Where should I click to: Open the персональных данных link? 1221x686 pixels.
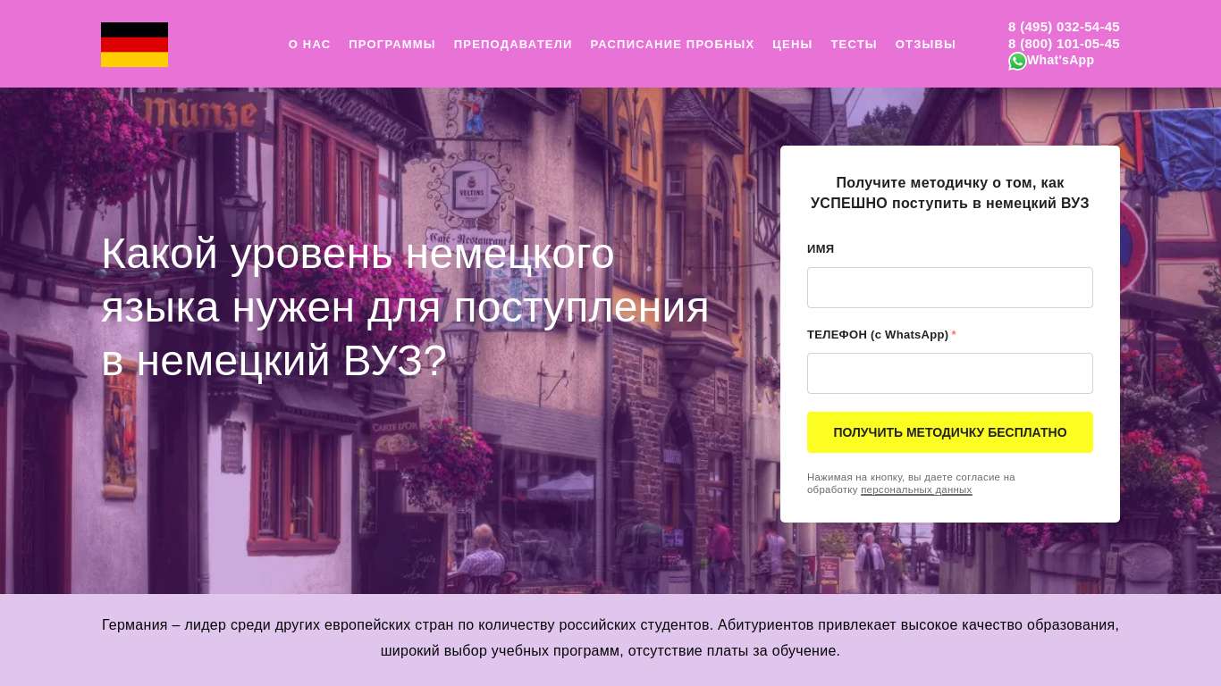916,489
